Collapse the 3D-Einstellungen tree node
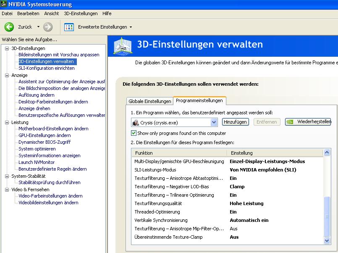Viewport: 338px width, 253px height. [7, 48]
